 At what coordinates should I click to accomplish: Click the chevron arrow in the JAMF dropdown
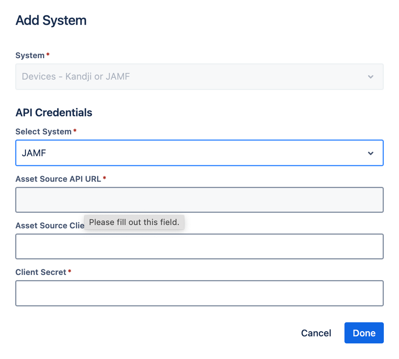(x=371, y=153)
